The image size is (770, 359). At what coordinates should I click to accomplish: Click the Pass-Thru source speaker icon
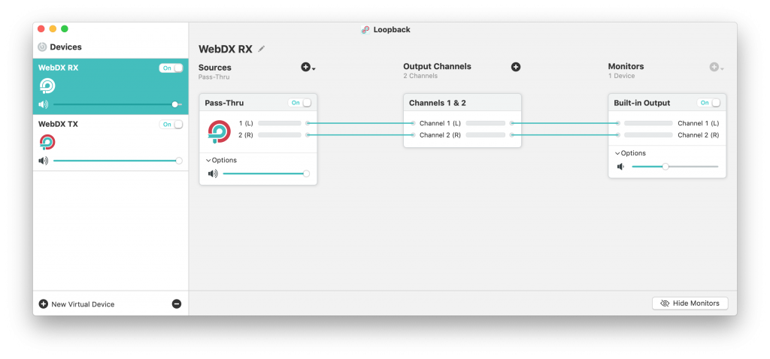[213, 173]
